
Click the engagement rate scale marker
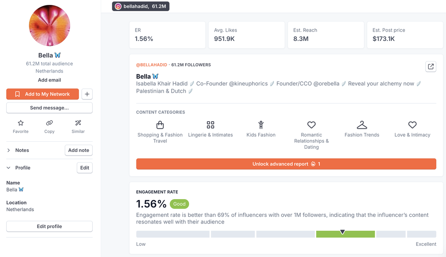[343, 232]
